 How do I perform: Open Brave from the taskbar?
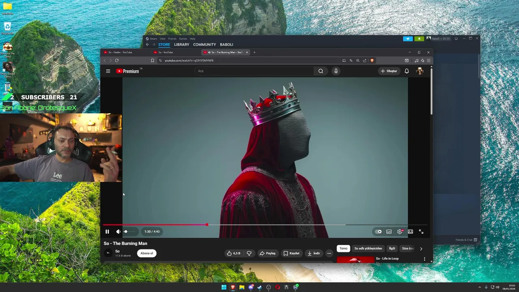pos(233,287)
